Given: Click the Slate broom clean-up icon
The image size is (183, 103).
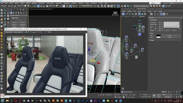Looking at the screenshot, I should (x=167, y=14).
